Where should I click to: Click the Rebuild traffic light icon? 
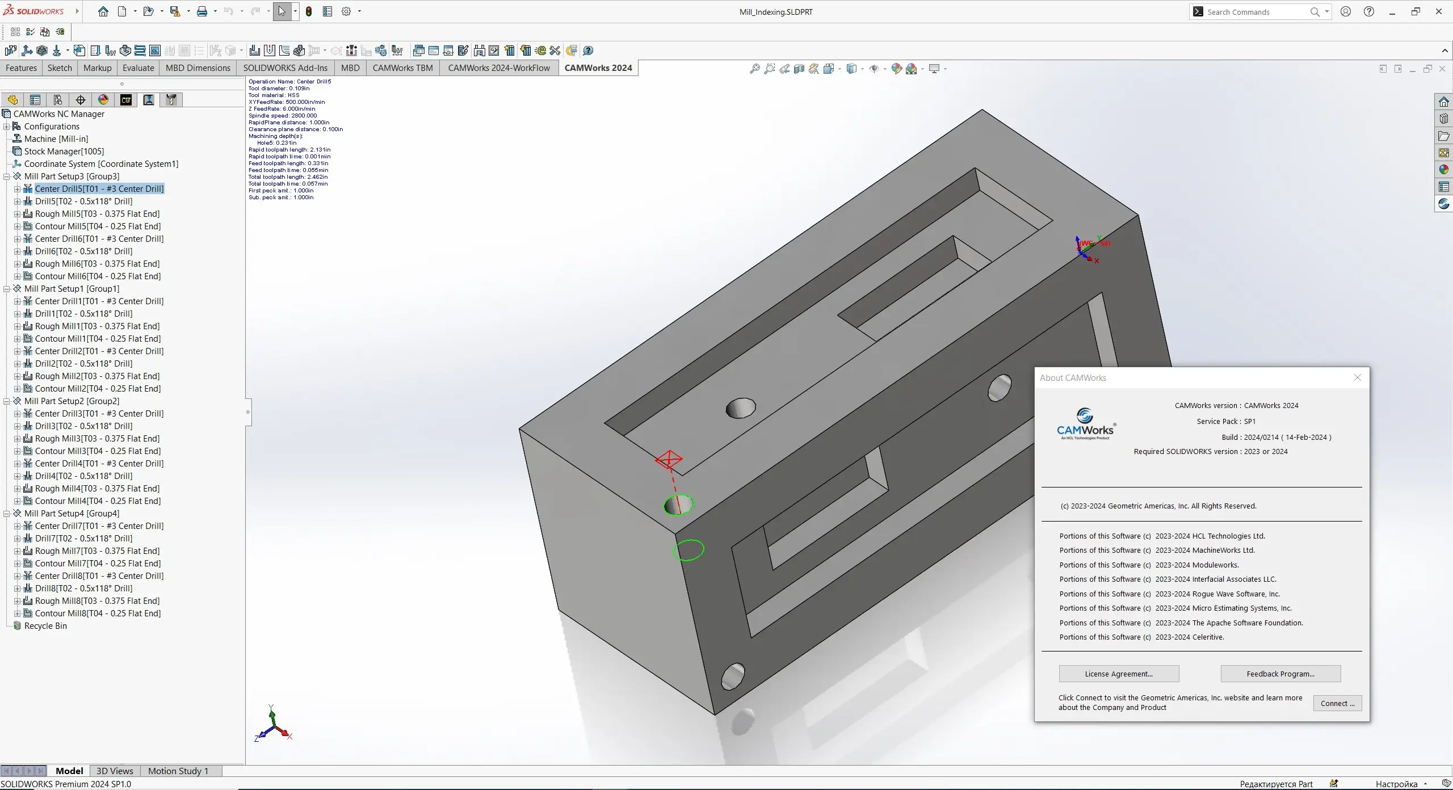(x=309, y=11)
